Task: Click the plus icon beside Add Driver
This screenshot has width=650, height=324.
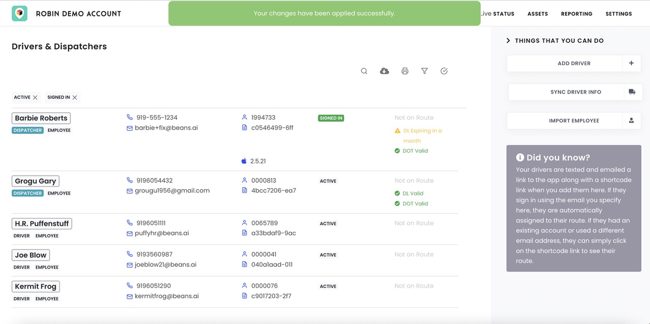Action: click(x=631, y=63)
